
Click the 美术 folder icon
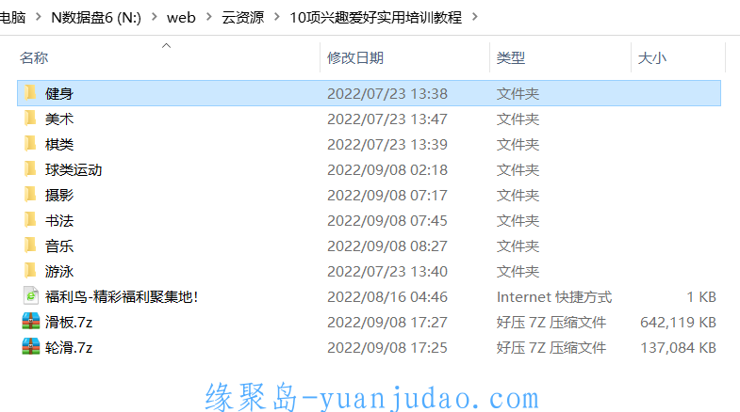tap(30, 119)
